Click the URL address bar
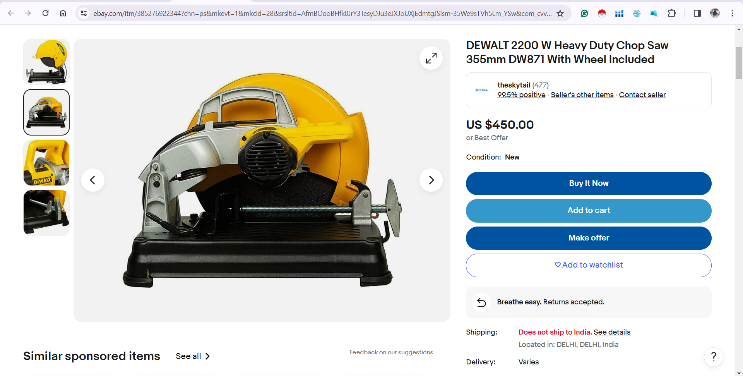The image size is (743, 376). pyautogui.click(x=322, y=13)
